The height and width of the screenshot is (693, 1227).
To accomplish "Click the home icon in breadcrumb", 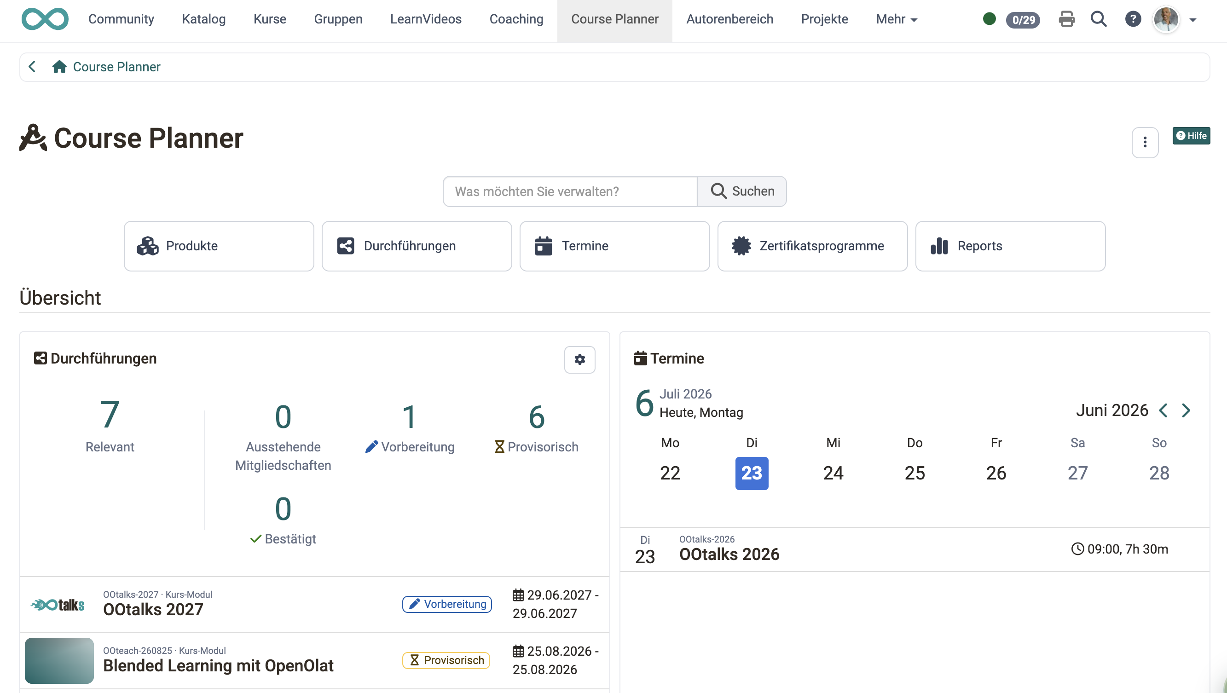I will (59, 67).
